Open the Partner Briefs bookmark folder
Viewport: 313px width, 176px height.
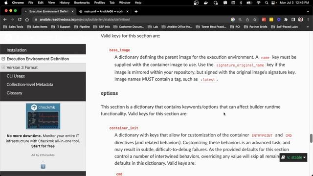pos(256,27)
